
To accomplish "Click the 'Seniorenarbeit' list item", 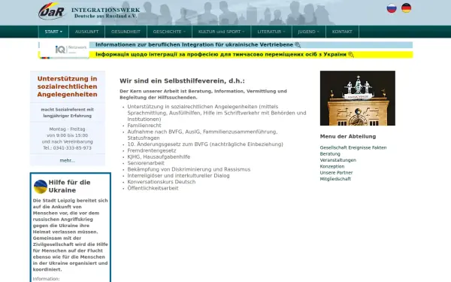I will coord(146,163).
